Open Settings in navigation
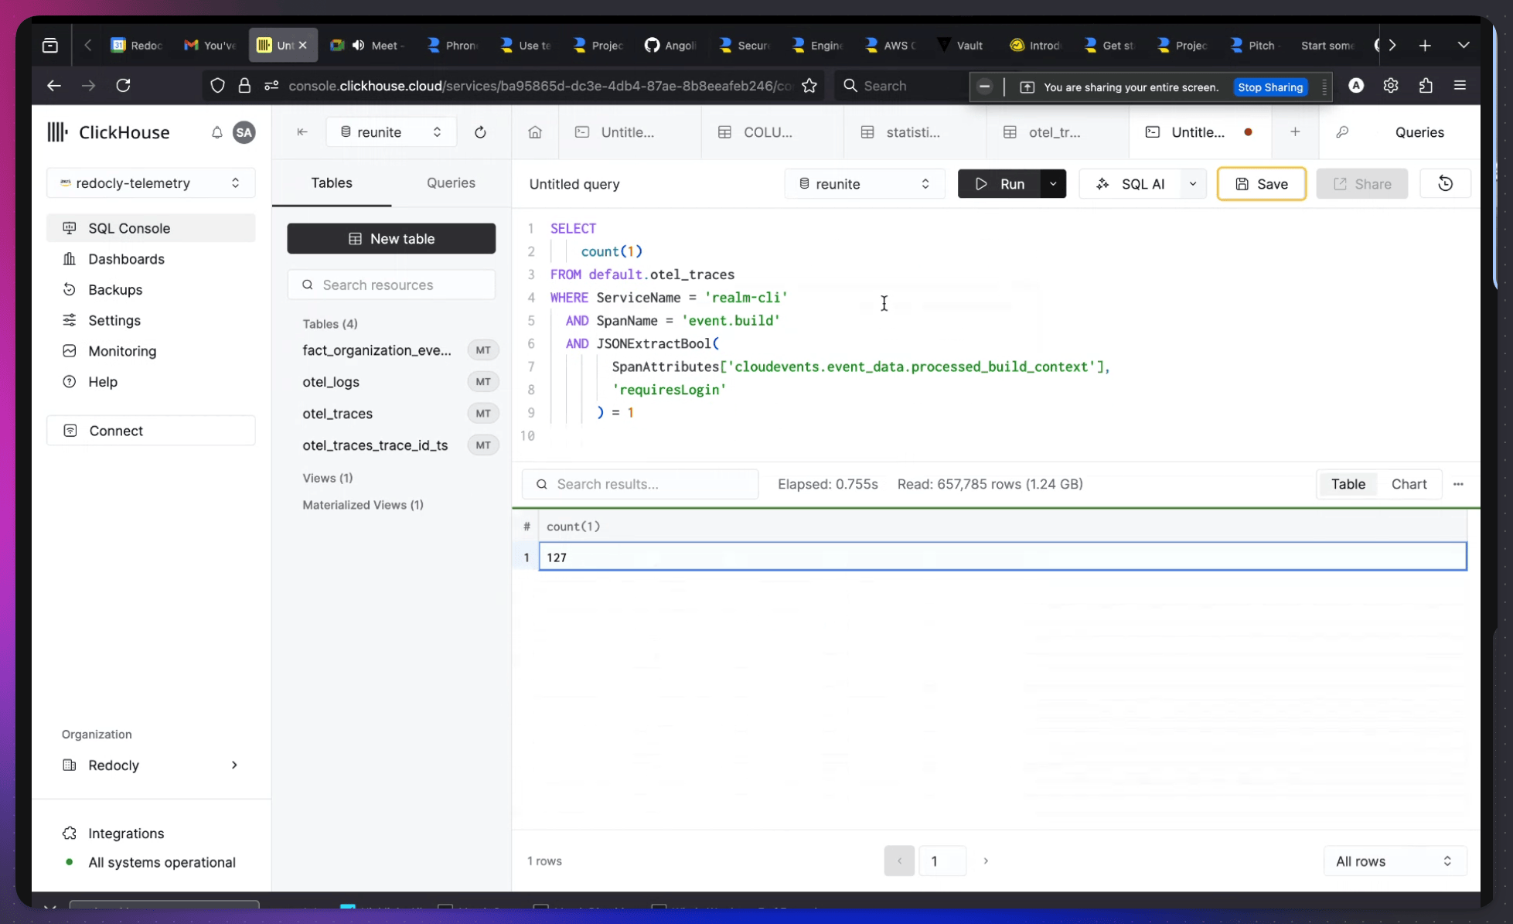Screen dimensions: 1513x924 pos(151,320)
